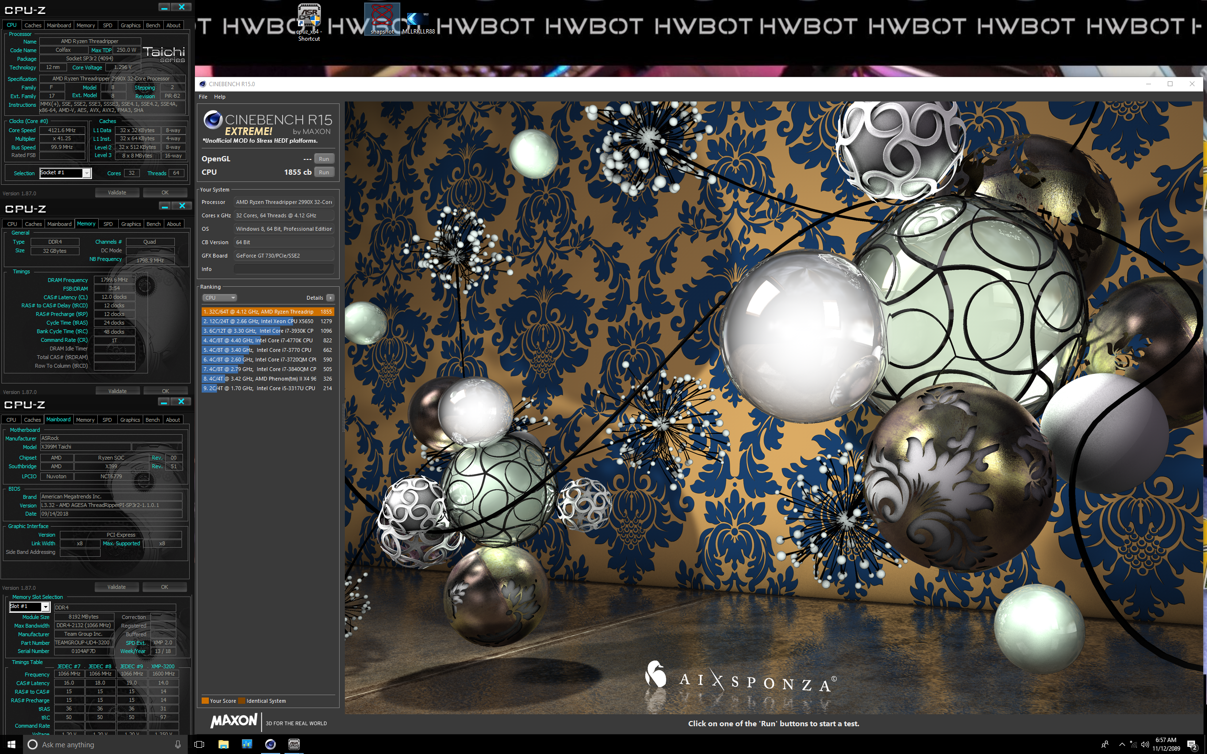Open the network status tray icon

[1133, 744]
